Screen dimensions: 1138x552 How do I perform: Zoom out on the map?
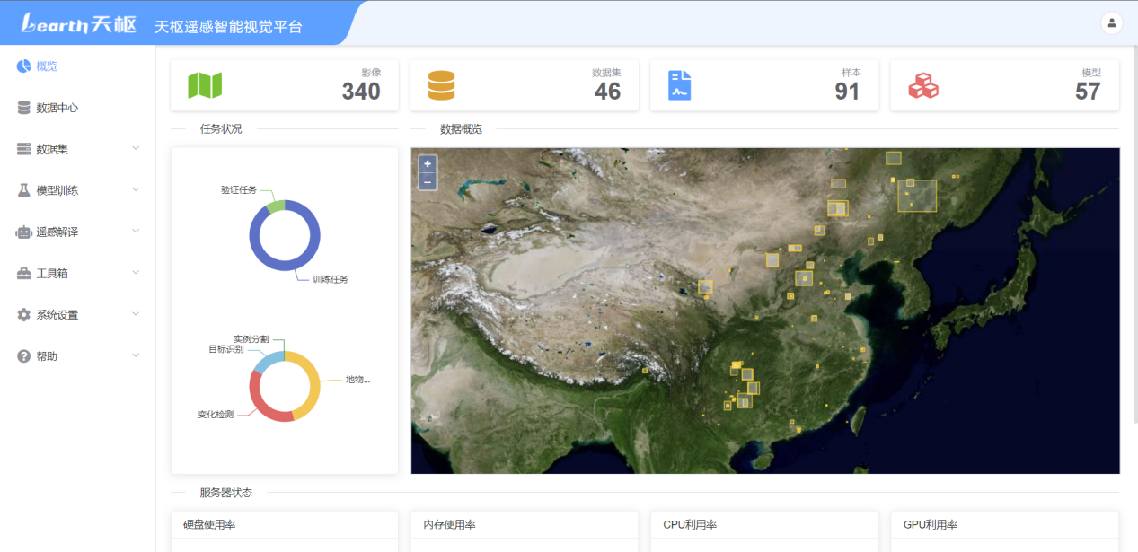coord(428,181)
